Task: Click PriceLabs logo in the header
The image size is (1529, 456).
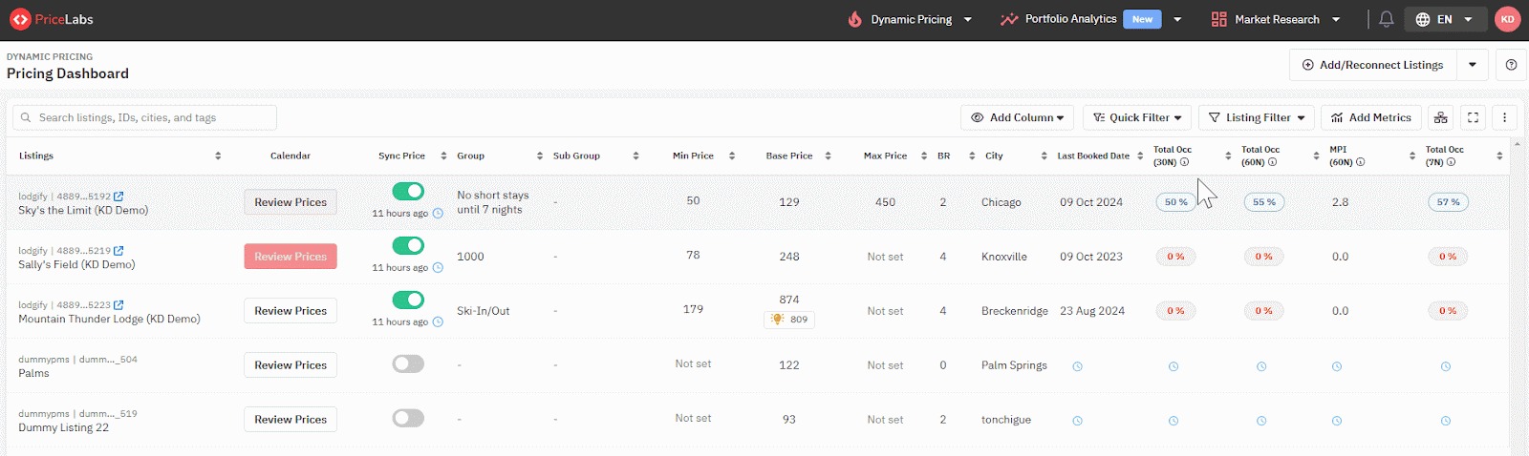Action: tap(52, 19)
